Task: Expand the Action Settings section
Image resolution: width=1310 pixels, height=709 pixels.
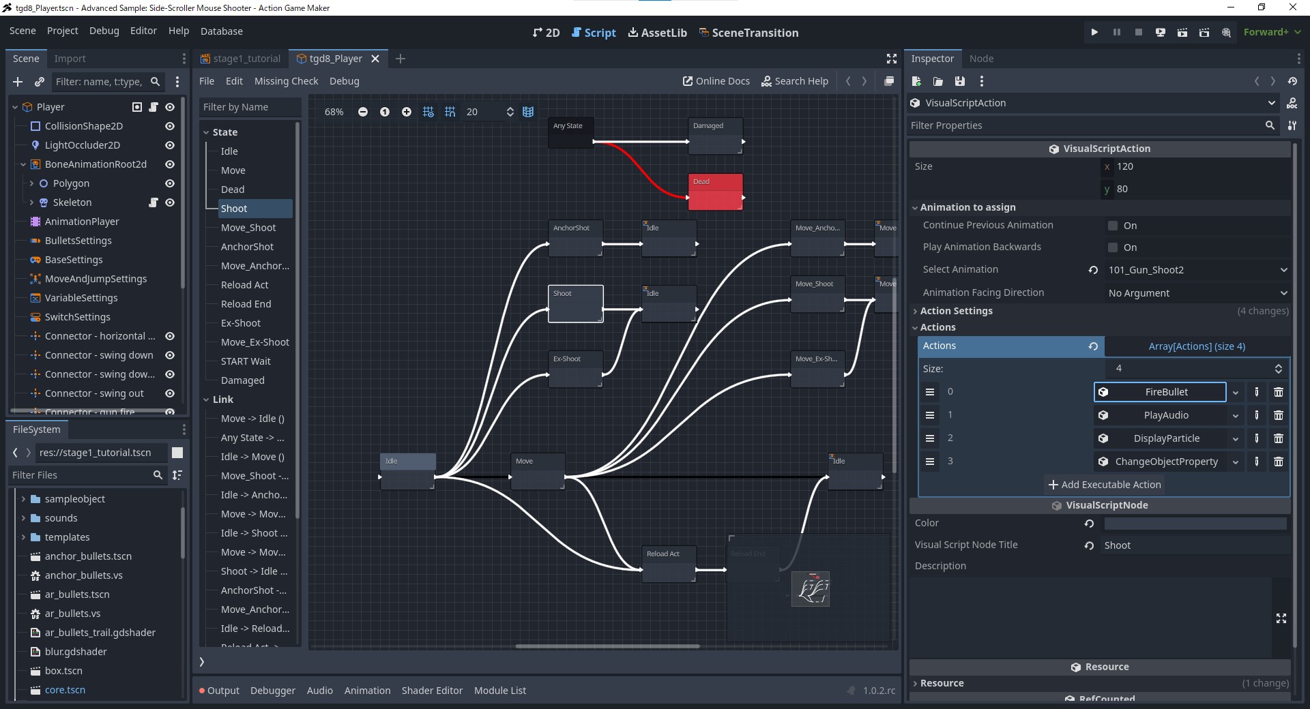Action: coord(956,311)
